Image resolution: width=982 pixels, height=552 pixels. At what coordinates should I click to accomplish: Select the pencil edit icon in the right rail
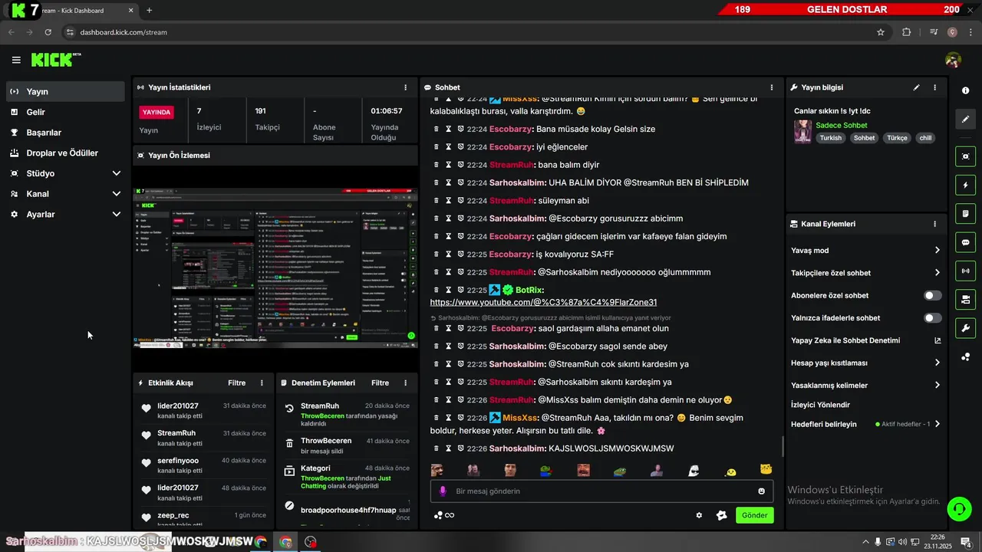pos(965,120)
